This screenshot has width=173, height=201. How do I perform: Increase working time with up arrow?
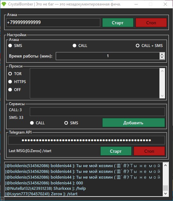click(162, 54)
